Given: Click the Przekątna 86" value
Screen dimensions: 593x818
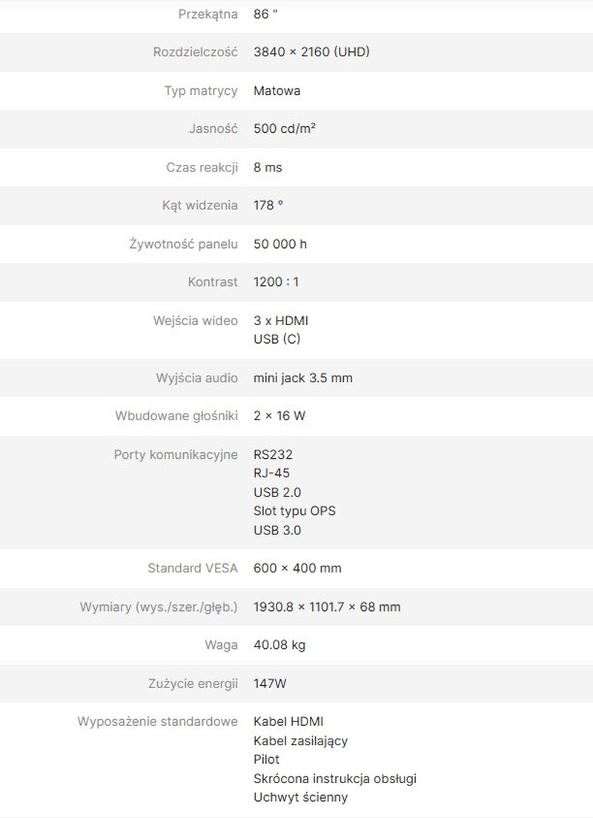Looking at the screenshot, I should (x=265, y=14).
